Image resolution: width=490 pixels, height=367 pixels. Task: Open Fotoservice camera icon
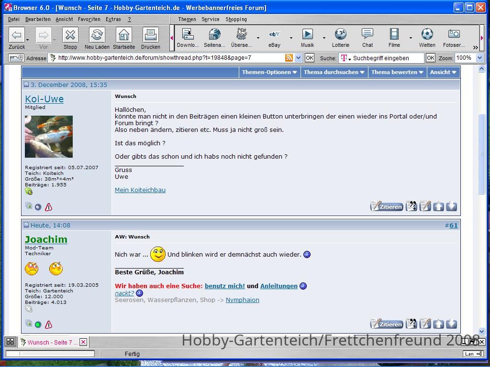tap(454, 34)
